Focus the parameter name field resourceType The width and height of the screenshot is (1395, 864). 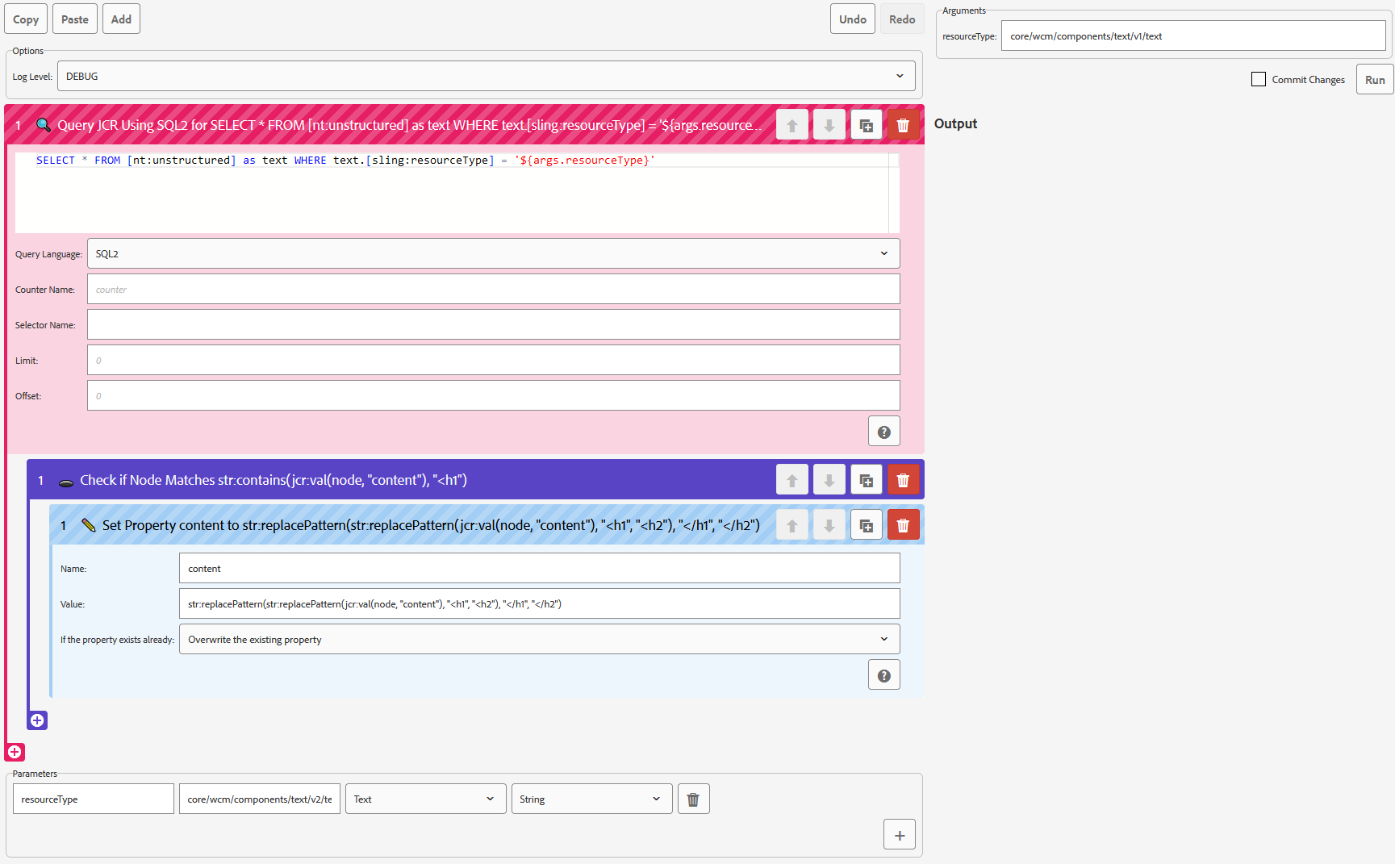pyautogui.click(x=94, y=799)
